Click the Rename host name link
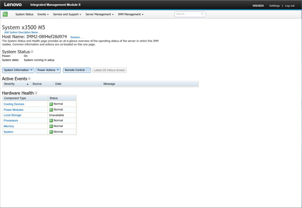Screen dimensions: 302x208 [x=77, y=37]
